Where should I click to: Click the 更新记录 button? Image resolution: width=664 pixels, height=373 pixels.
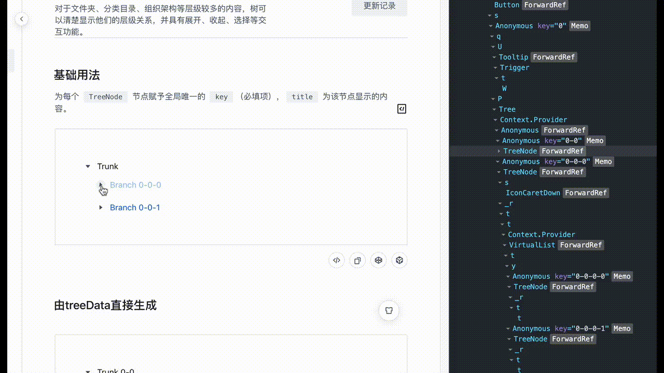tap(379, 6)
